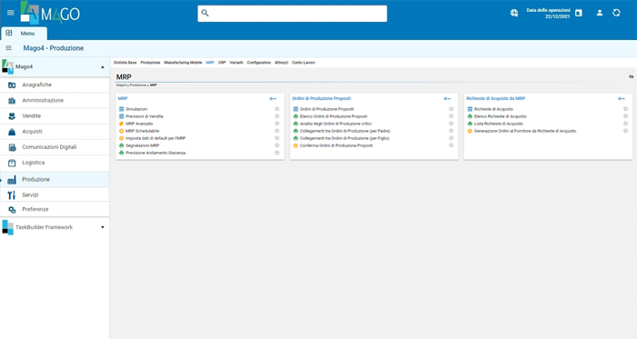Open Amministrazione in the sidebar

[x=55, y=100]
